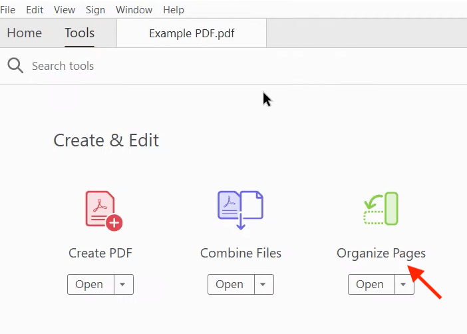Switch to the Home tab
The image size is (467, 334).
click(25, 33)
